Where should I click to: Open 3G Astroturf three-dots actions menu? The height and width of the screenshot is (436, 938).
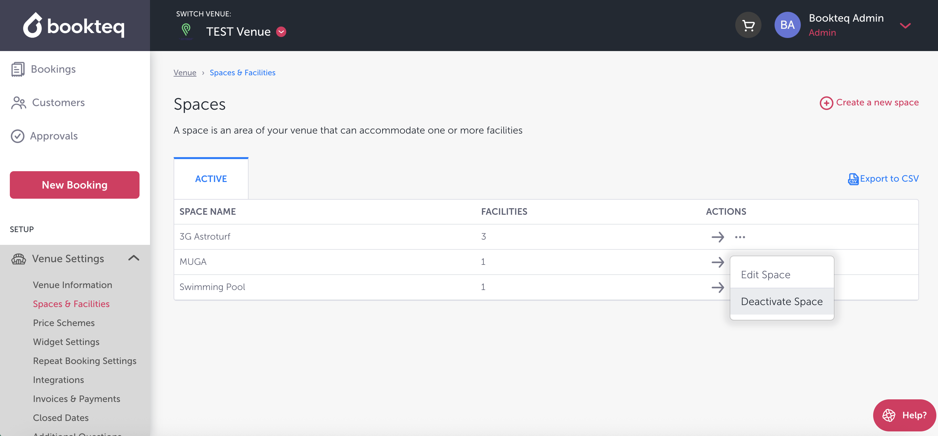point(740,237)
